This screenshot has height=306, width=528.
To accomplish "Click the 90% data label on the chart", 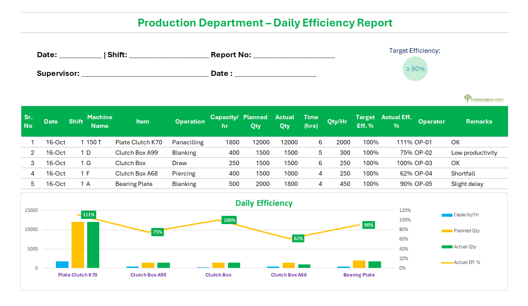I will (x=368, y=225).
